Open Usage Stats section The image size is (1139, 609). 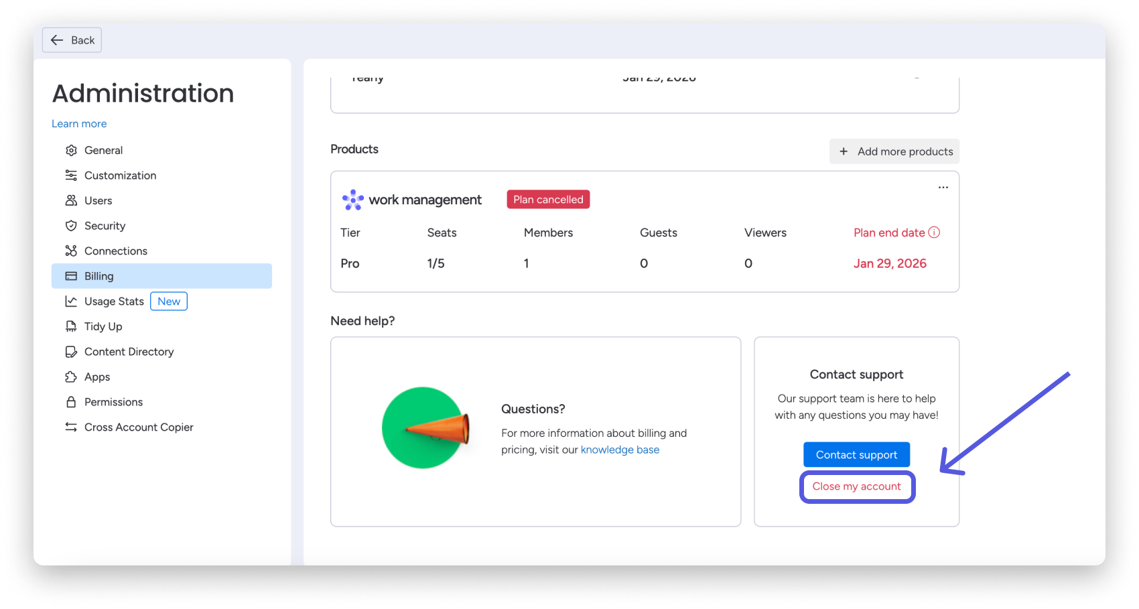[161, 301]
